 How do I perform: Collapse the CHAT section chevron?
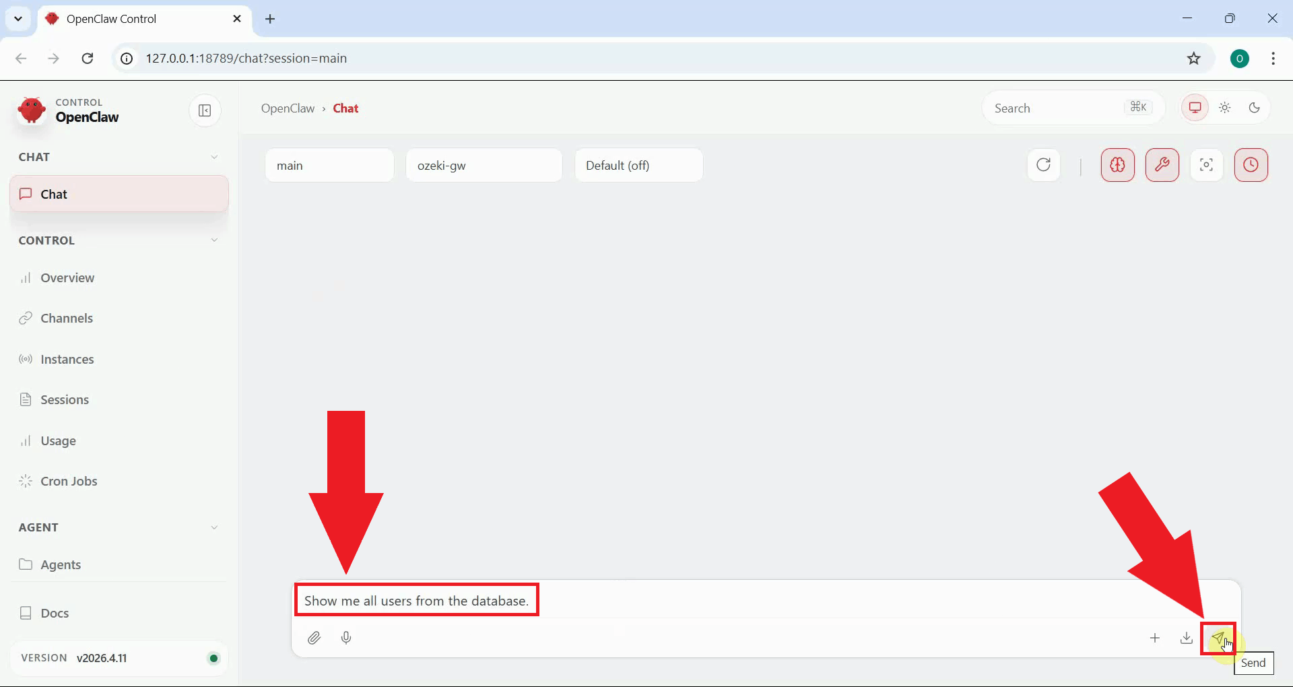tap(214, 157)
